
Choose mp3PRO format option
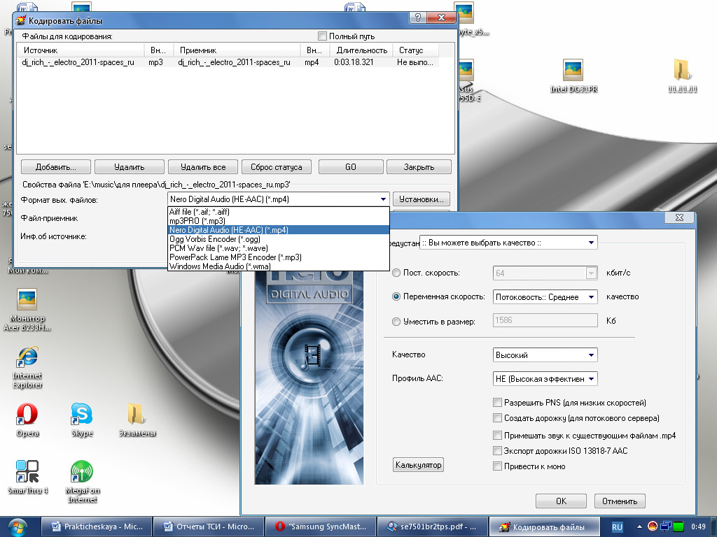coord(279,221)
